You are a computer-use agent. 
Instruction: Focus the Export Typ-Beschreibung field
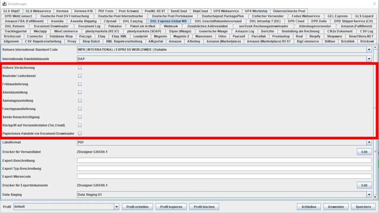[224, 168]
